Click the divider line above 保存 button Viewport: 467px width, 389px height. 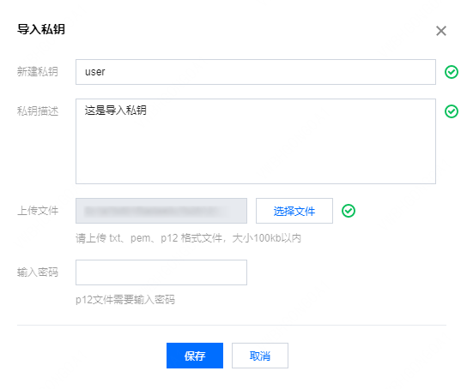point(232,325)
